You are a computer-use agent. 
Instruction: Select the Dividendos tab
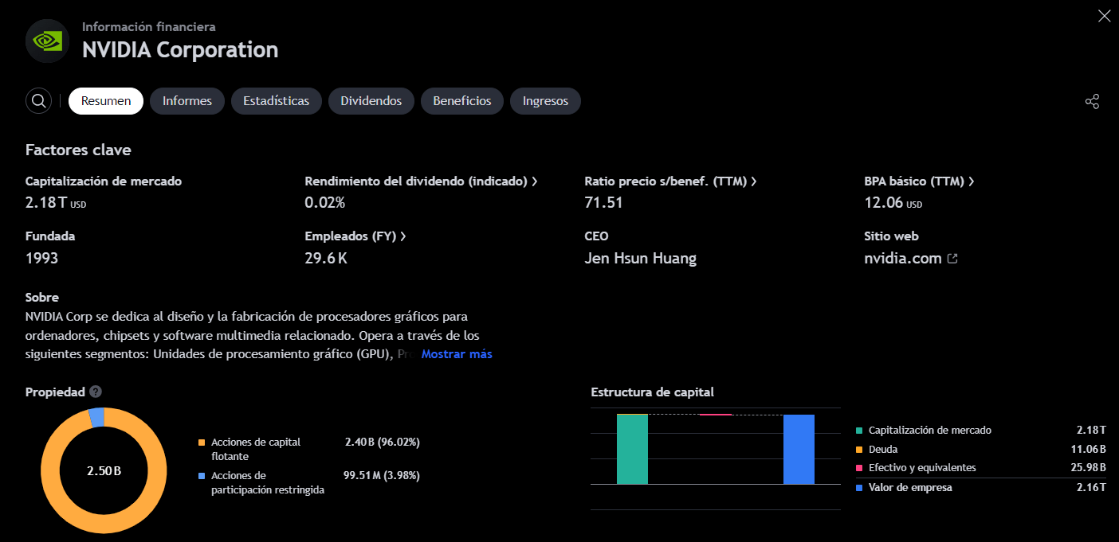tap(371, 101)
